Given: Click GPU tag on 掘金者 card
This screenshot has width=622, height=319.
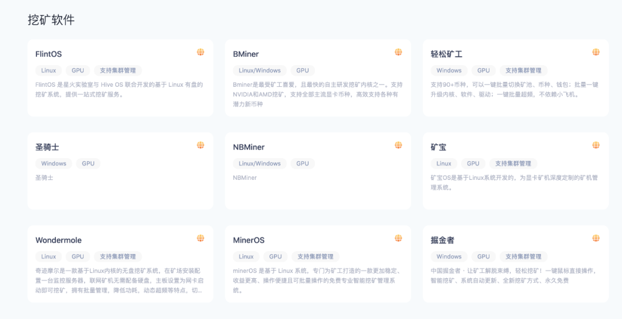Looking at the screenshot, I should click(484, 256).
